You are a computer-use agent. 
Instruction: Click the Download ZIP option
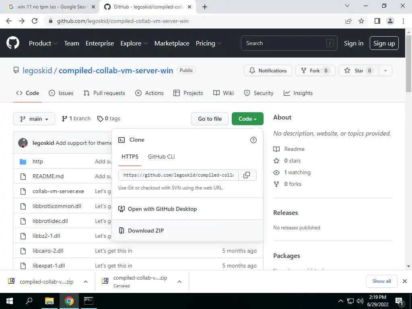pos(187,231)
